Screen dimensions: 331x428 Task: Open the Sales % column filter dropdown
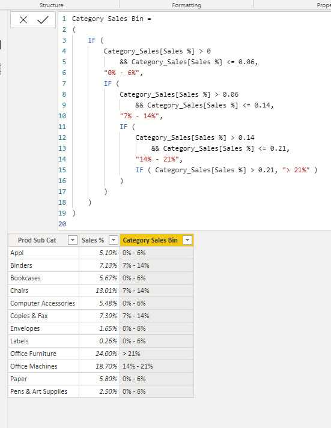tap(114, 240)
